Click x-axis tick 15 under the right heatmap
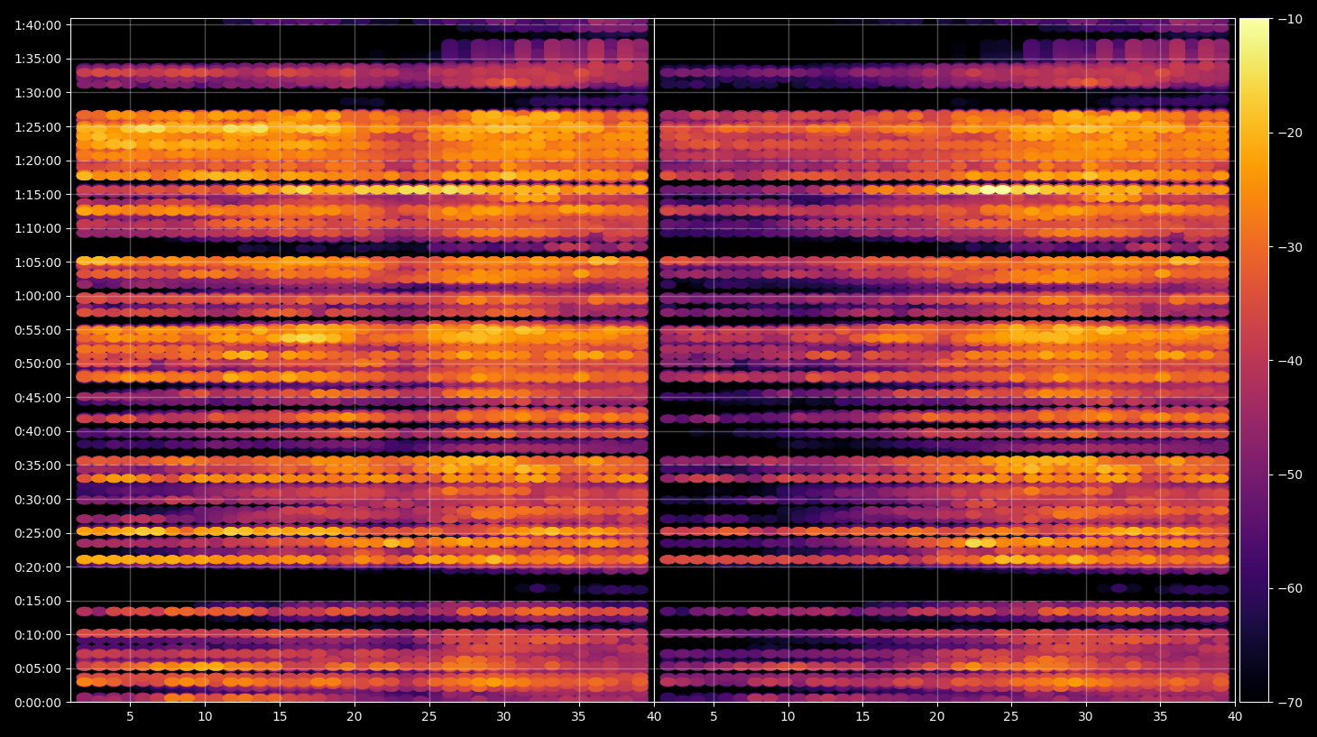The width and height of the screenshot is (1317, 737). click(x=862, y=717)
